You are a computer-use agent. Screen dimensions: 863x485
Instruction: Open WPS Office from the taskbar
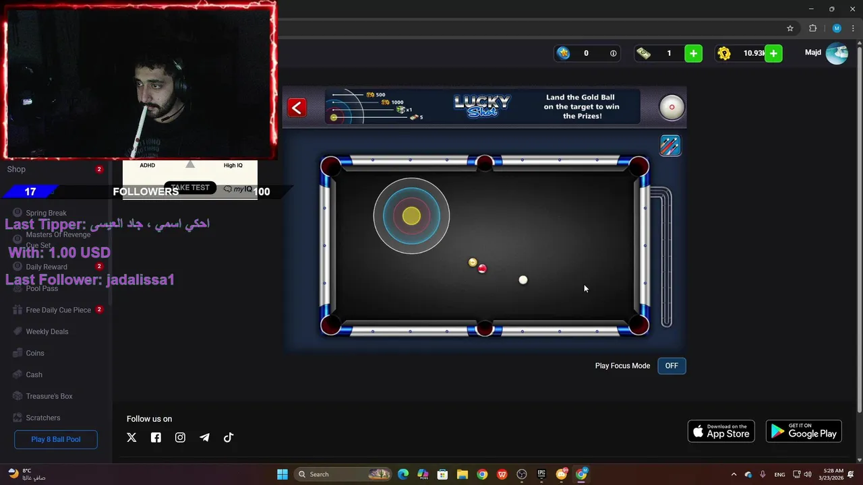tap(502, 474)
